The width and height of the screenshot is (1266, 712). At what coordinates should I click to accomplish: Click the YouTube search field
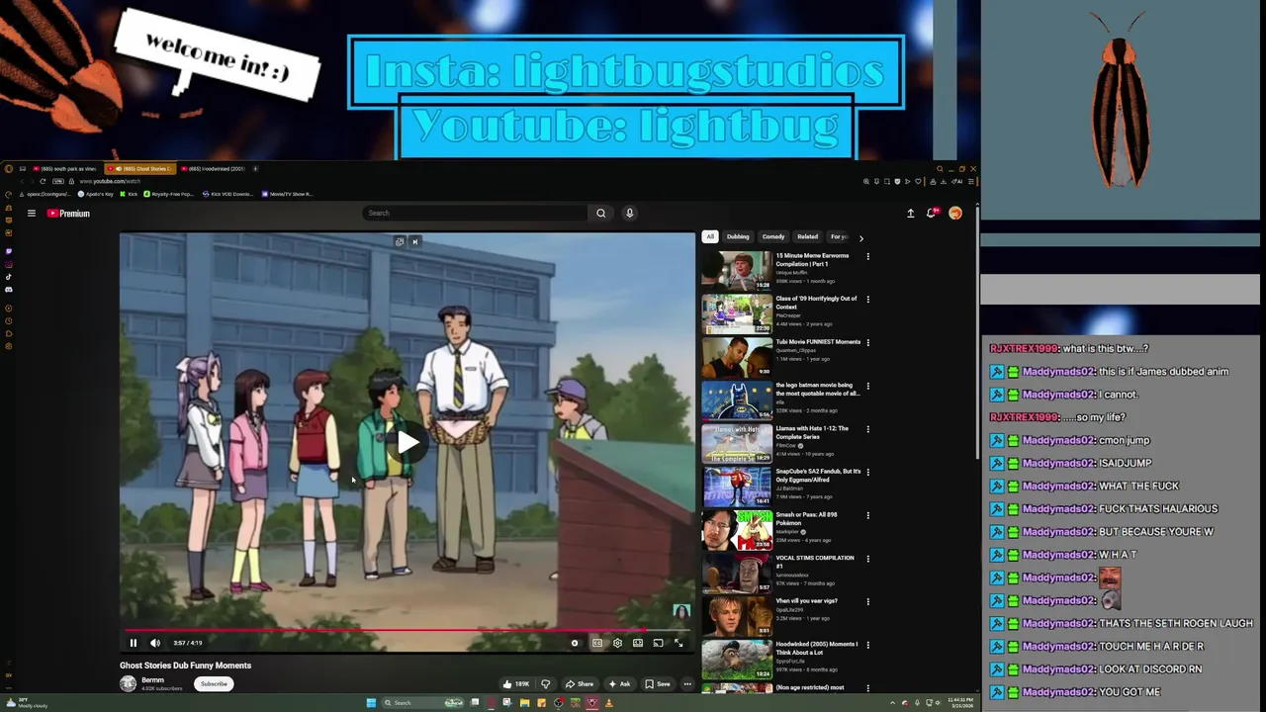pyautogui.click(x=476, y=213)
